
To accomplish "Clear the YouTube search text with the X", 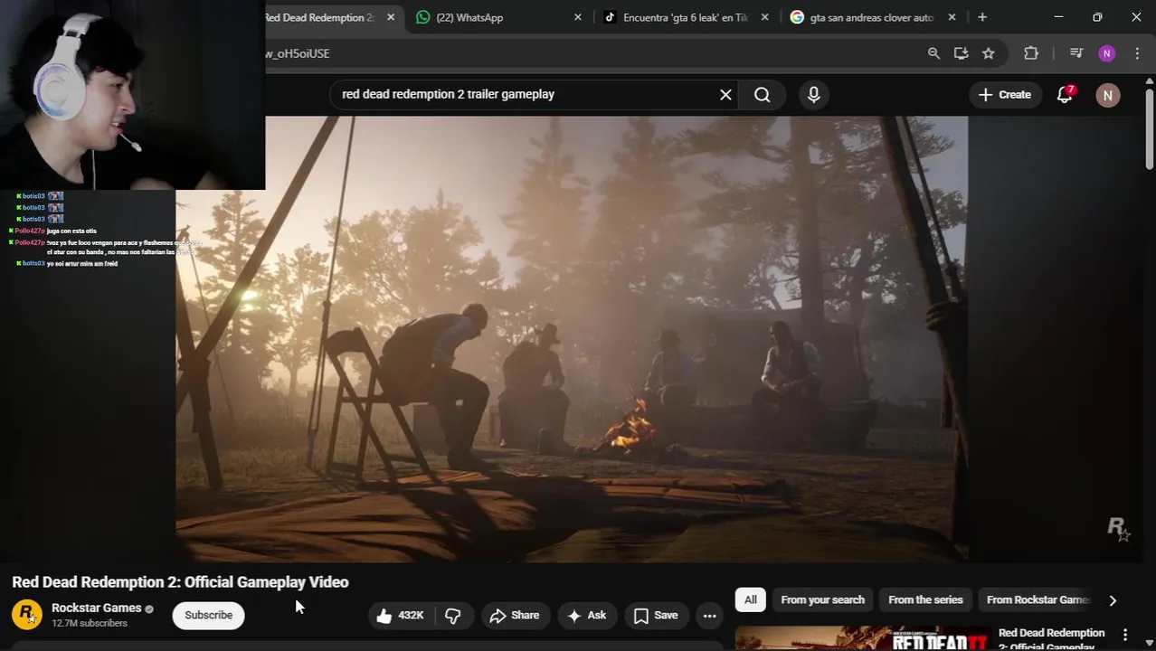I will pyautogui.click(x=725, y=94).
